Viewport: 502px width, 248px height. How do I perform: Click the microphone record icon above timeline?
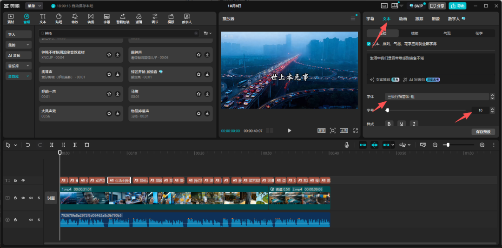tap(347, 145)
